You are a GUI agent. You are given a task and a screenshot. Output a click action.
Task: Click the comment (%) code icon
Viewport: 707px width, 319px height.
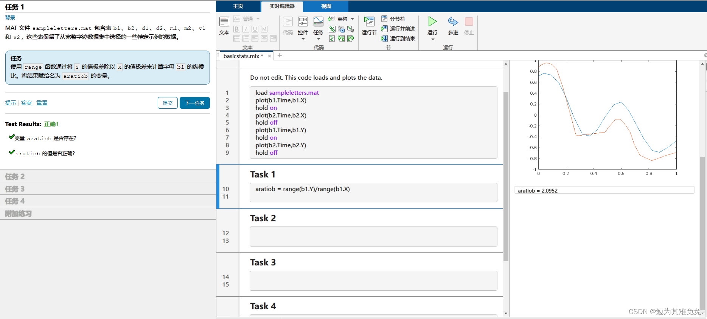point(332,29)
